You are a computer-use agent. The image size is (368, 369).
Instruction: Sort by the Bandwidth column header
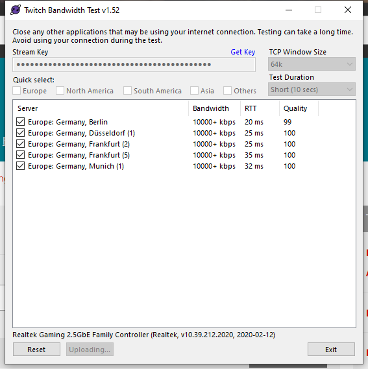(x=214, y=108)
